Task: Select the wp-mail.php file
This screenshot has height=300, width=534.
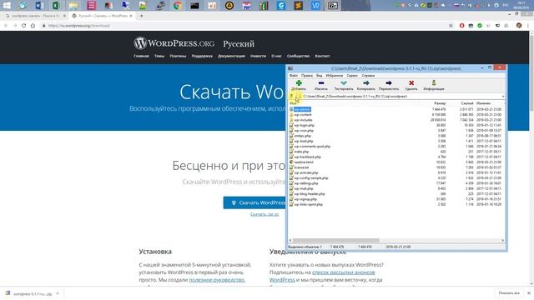Action: [304, 188]
